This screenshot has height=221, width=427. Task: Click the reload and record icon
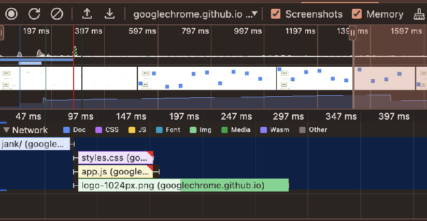pyautogui.click(x=34, y=14)
